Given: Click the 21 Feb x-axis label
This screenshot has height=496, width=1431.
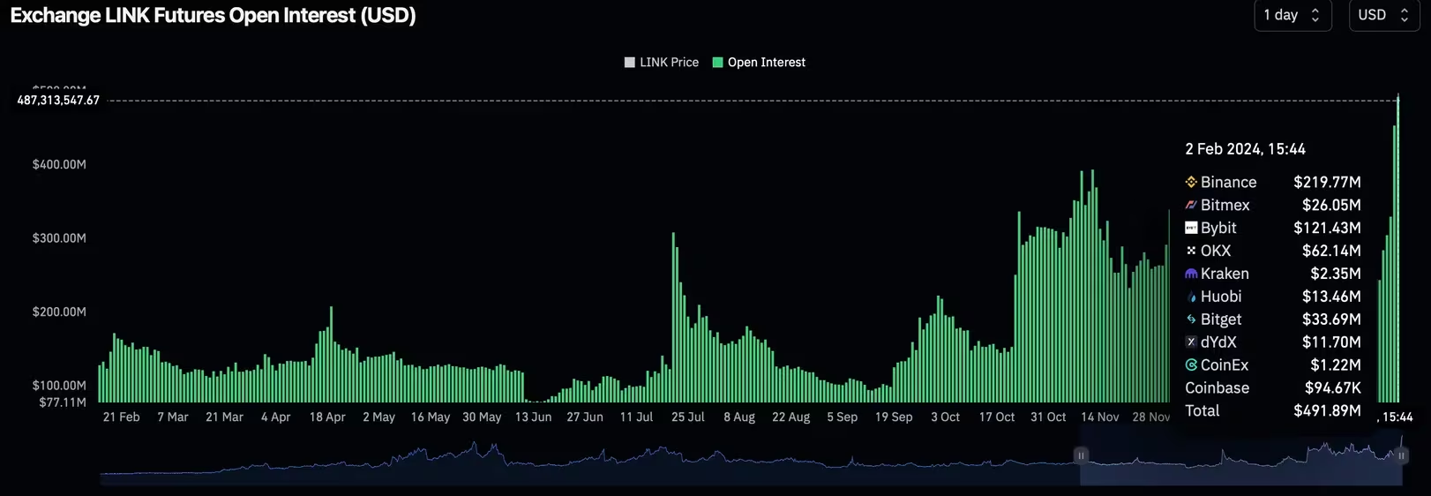Looking at the screenshot, I should coord(121,417).
